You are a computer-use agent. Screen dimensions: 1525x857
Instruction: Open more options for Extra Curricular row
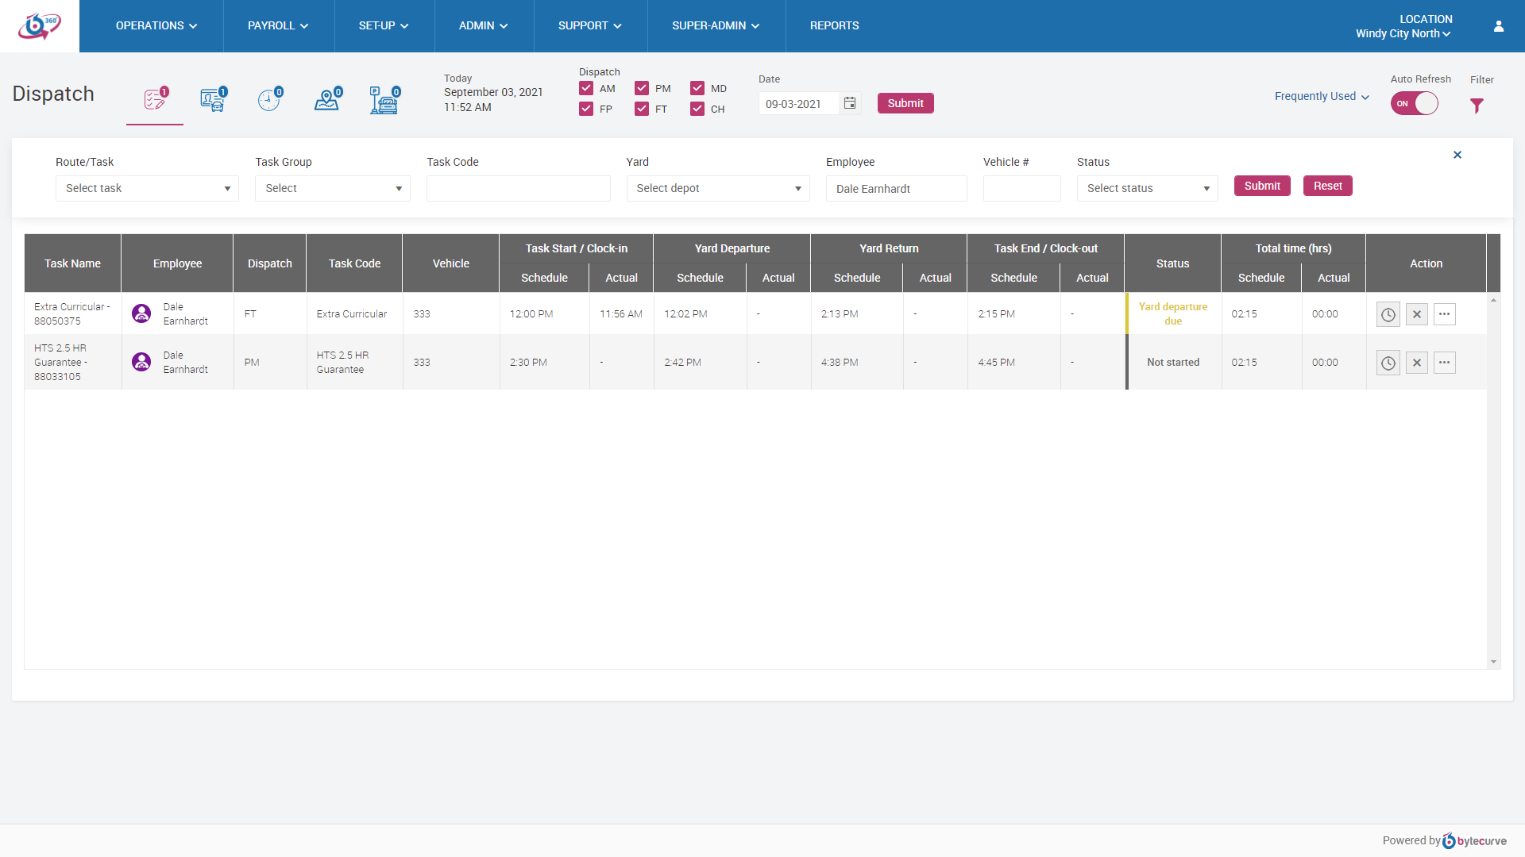(x=1444, y=314)
